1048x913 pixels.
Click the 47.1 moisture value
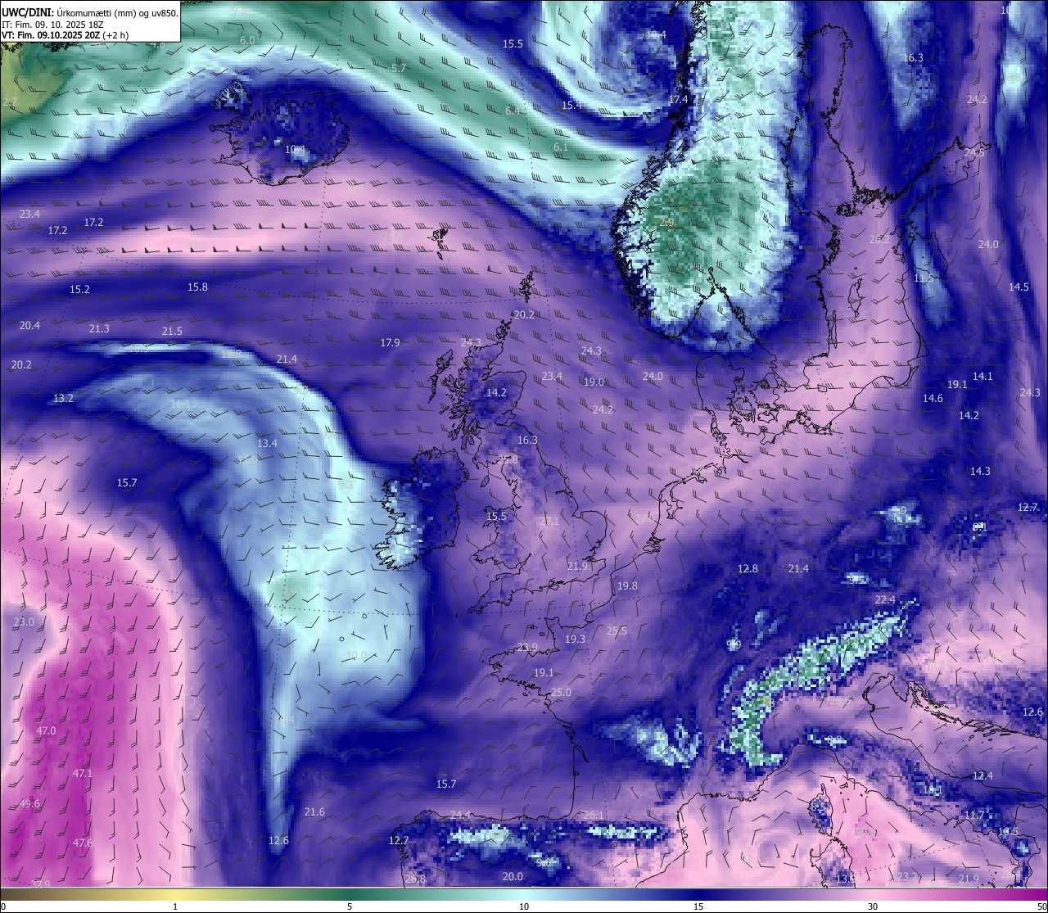(83, 773)
